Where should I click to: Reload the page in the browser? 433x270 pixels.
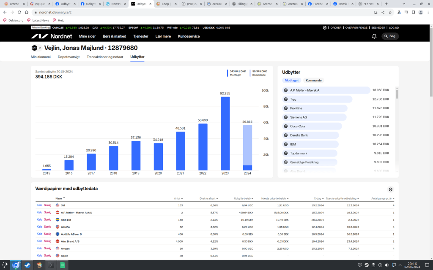[27, 12]
